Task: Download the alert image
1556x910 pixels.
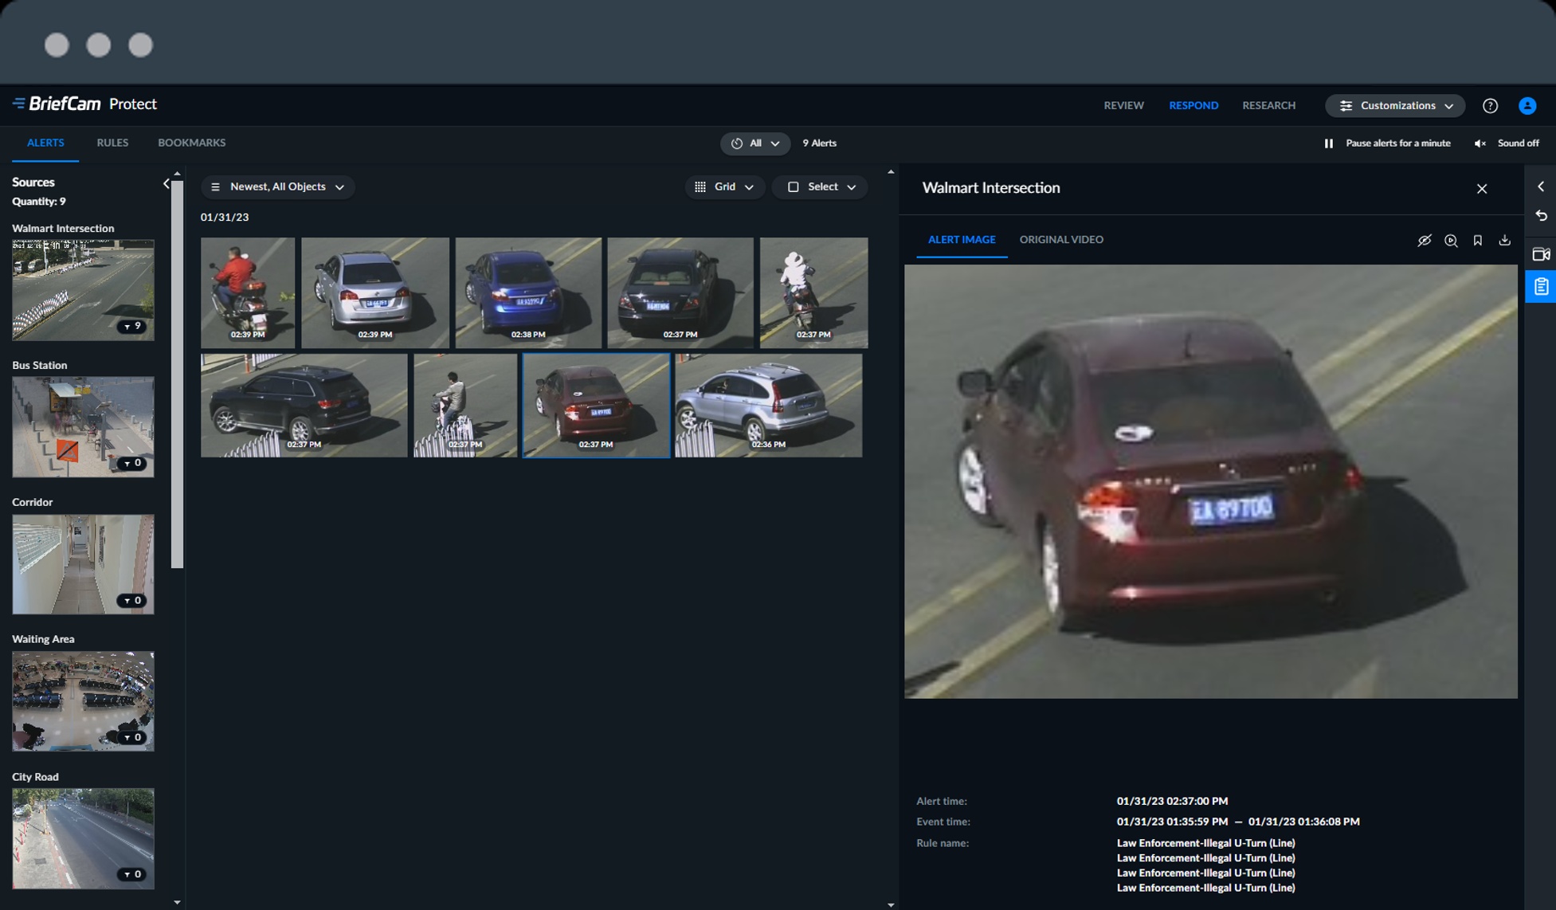Action: tap(1504, 240)
